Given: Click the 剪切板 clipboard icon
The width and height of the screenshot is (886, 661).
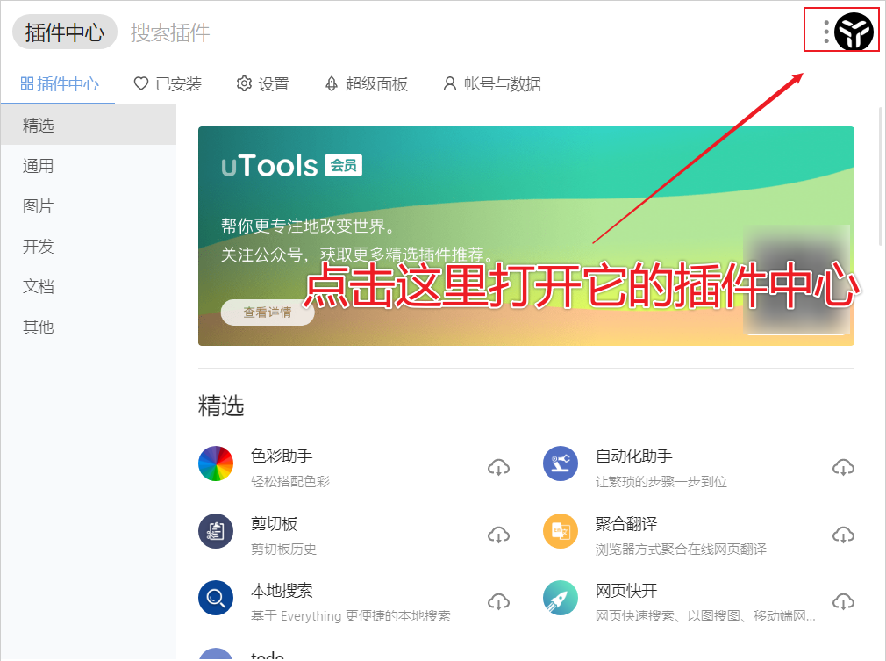Looking at the screenshot, I should (216, 531).
